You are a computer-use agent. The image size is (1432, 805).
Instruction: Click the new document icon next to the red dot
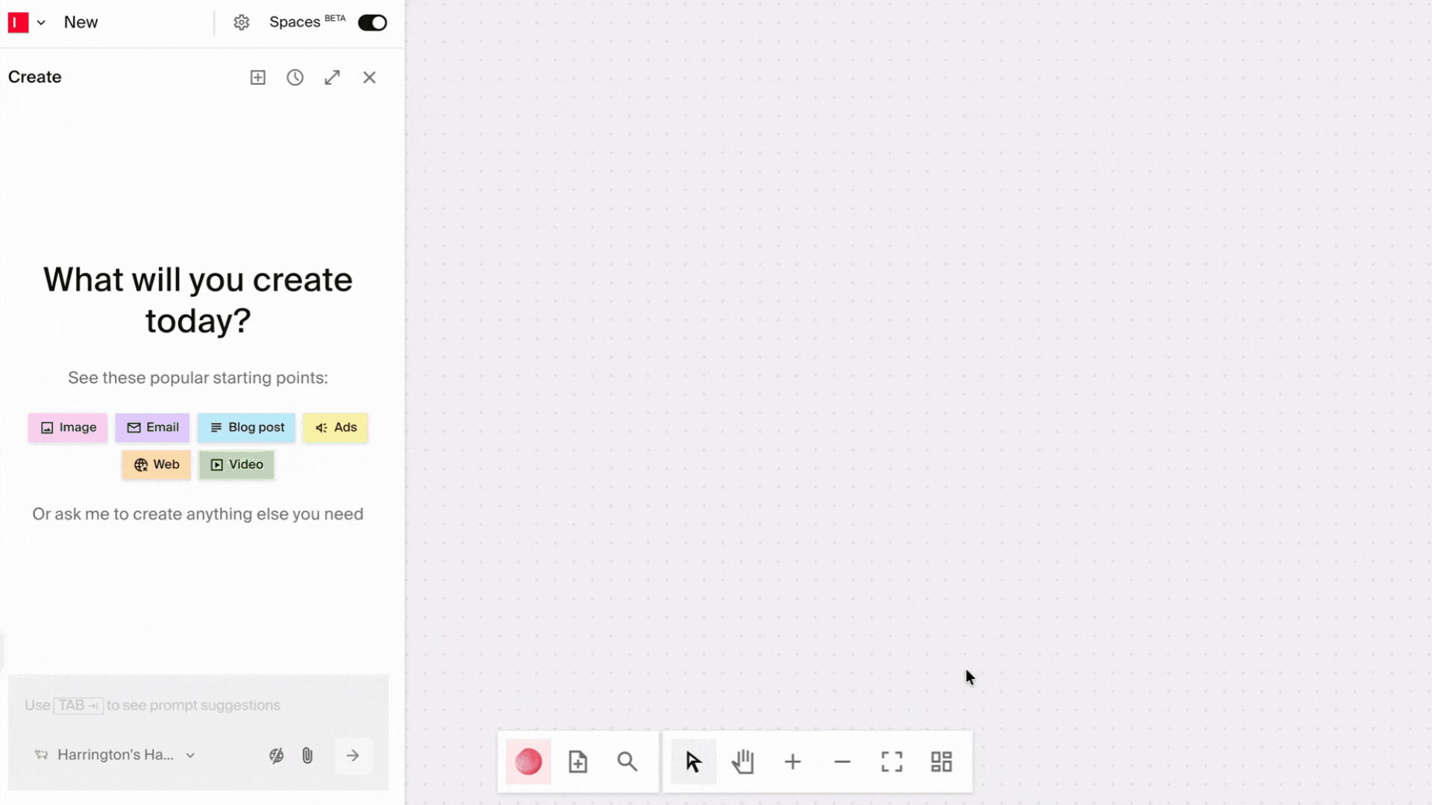point(578,762)
